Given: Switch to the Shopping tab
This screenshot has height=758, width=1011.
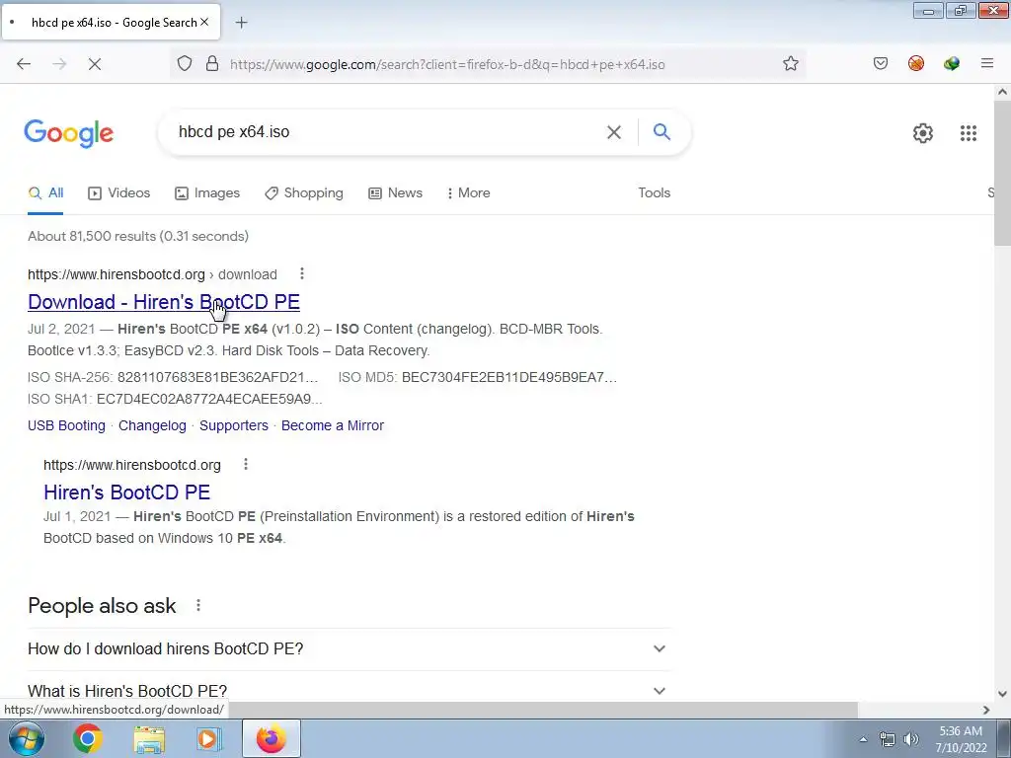Looking at the screenshot, I should click(x=304, y=192).
